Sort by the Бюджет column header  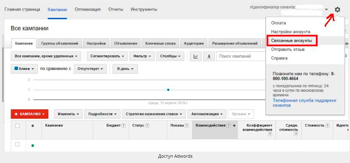[114, 126]
